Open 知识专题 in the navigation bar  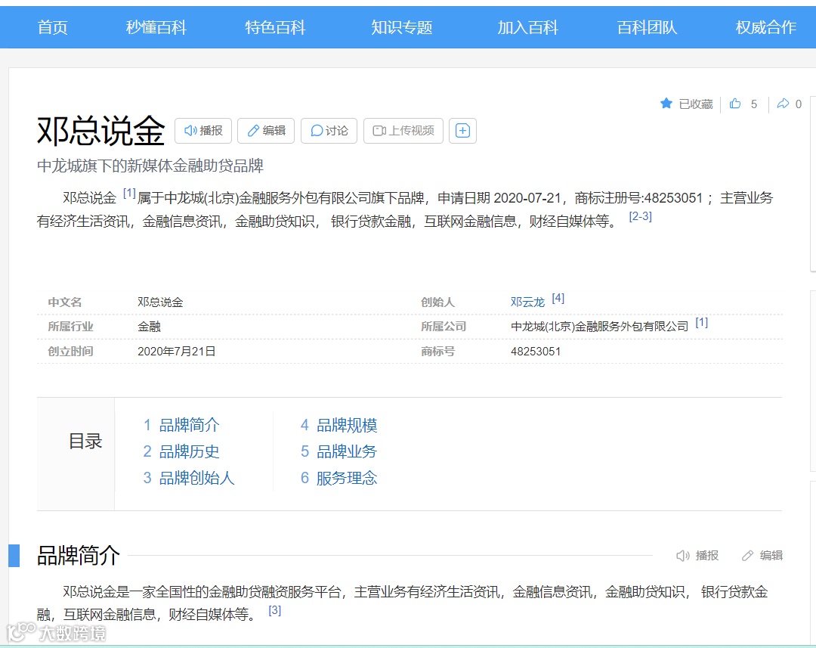402,27
